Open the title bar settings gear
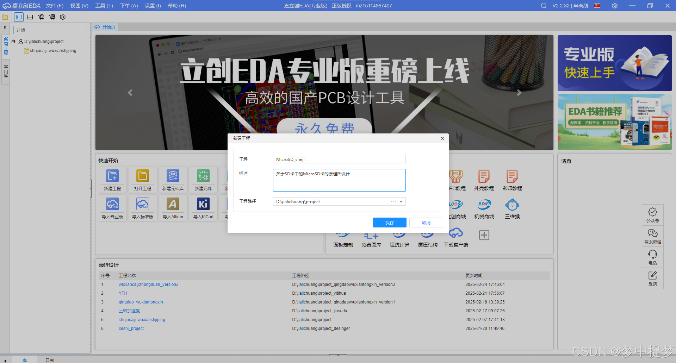The height and width of the screenshot is (363, 676). [x=615, y=6]
